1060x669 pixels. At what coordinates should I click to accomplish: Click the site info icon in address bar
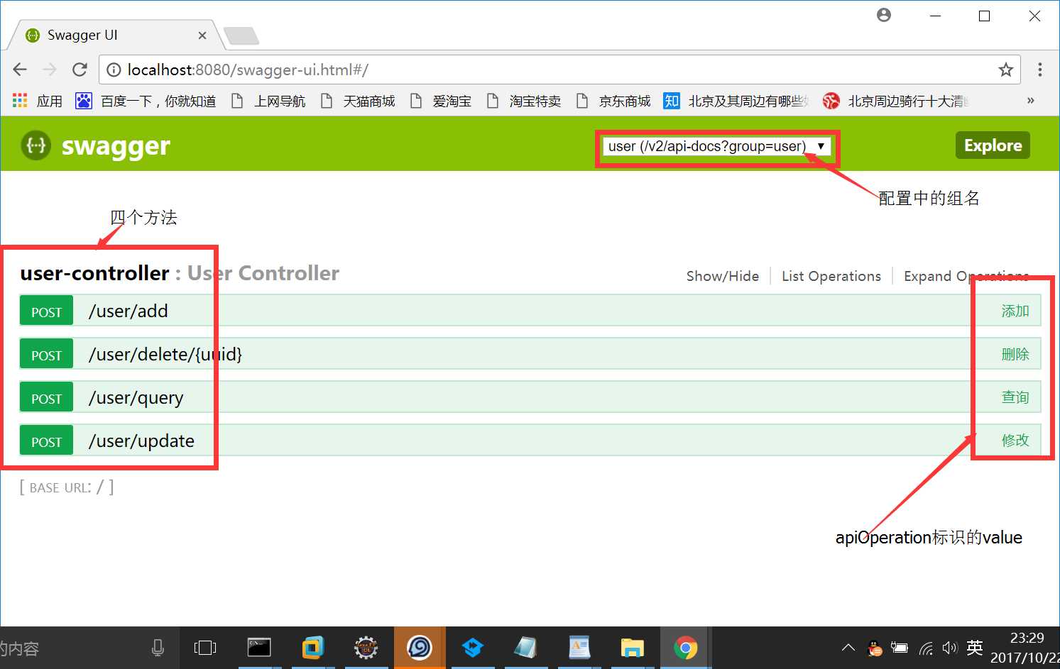(x=114, y=70)
